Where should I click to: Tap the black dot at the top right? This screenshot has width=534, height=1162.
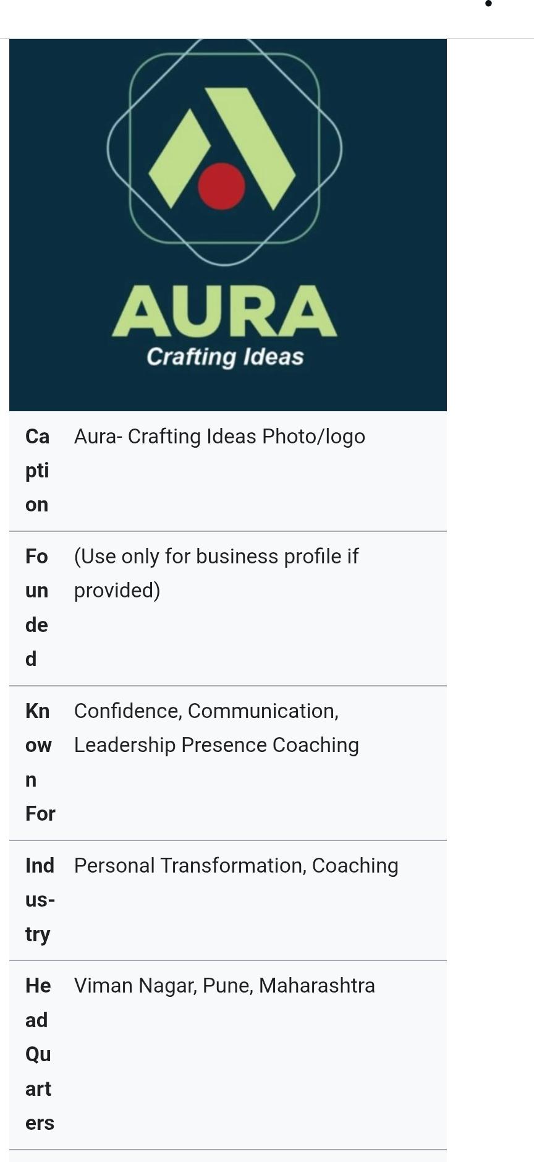pyautogui.click(x=488, y=4)
